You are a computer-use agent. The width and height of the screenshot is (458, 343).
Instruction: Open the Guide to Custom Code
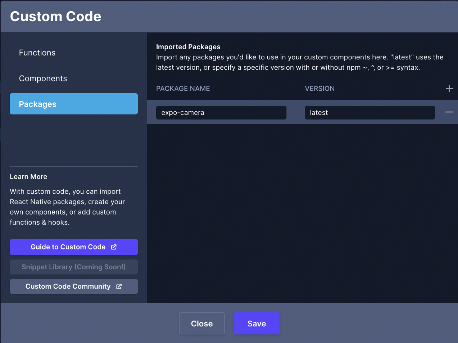pyautogui.click(x=68, y=247)
